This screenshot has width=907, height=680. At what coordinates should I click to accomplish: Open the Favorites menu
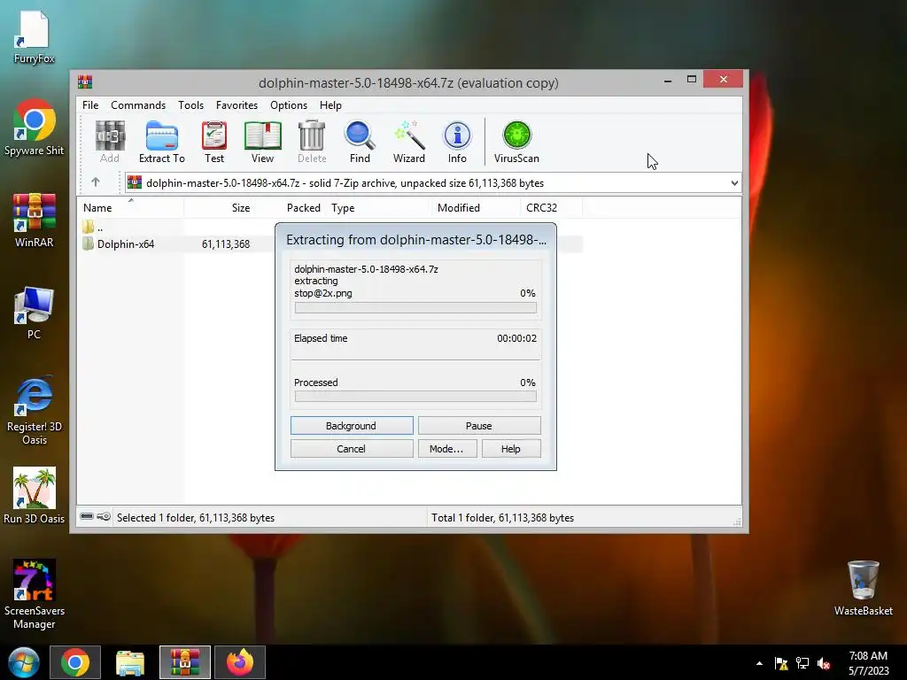coord(236,105)
